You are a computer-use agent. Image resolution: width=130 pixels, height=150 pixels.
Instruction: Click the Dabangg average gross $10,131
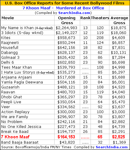click(x=118, y=53)
